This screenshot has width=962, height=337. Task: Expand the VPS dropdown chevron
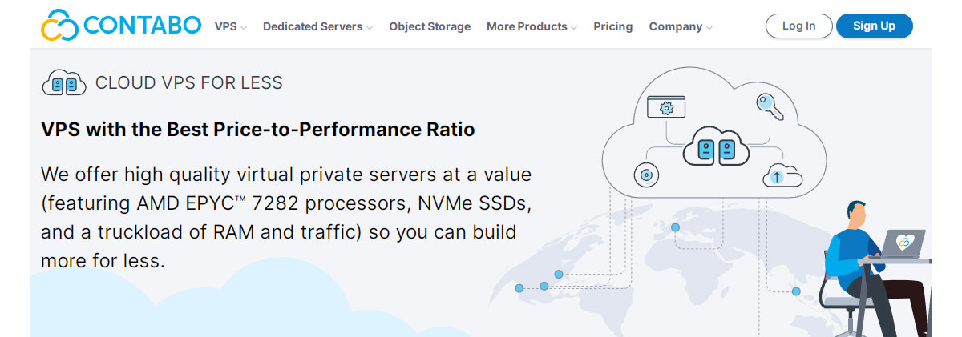click(x=244, y=27)
